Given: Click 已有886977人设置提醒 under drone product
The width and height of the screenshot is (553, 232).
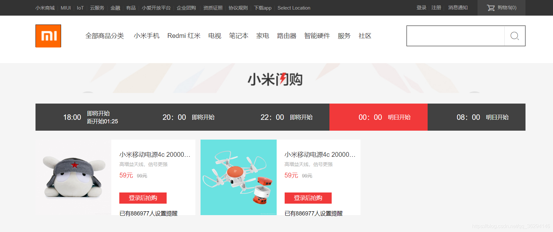Looking at the screenshot, I should 313,213.
